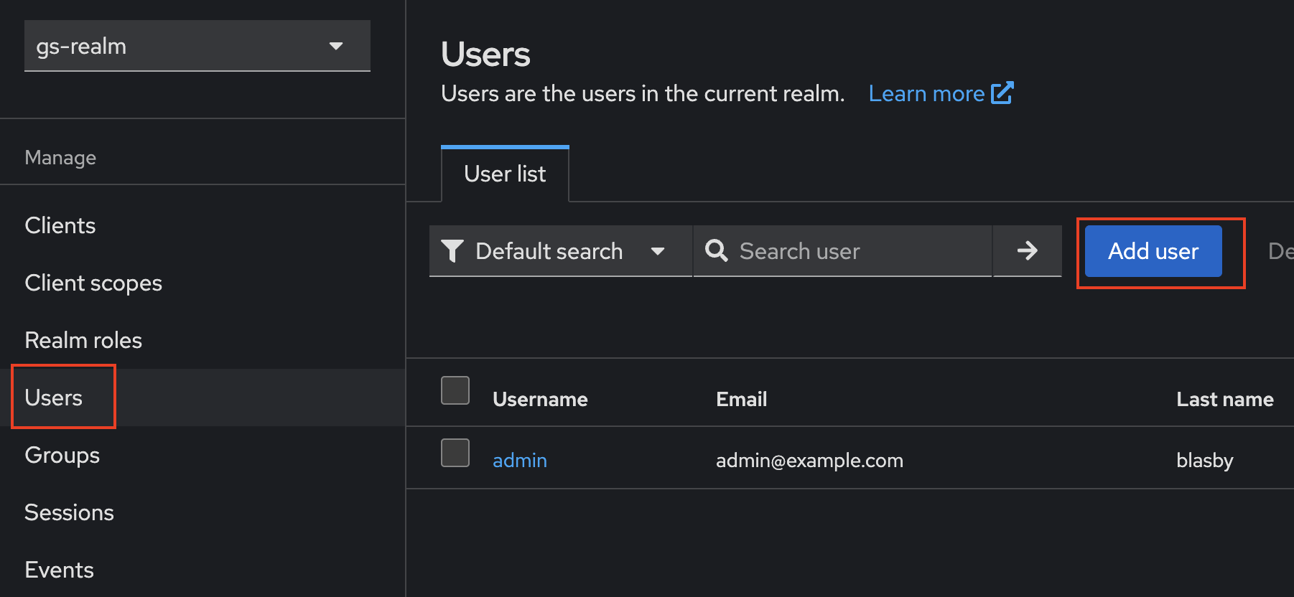This screenshot has height=597, width=1294.
Task: Go to Client scopes in sidebar
Action: [93, 283]
